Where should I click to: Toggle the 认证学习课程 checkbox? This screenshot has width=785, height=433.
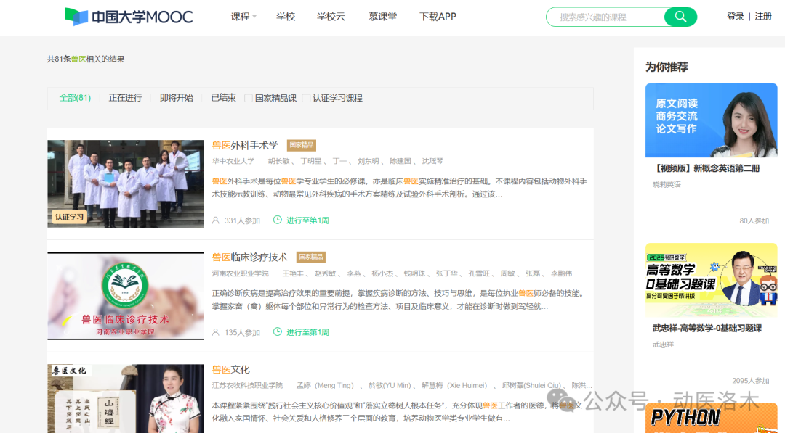point(306,98)
